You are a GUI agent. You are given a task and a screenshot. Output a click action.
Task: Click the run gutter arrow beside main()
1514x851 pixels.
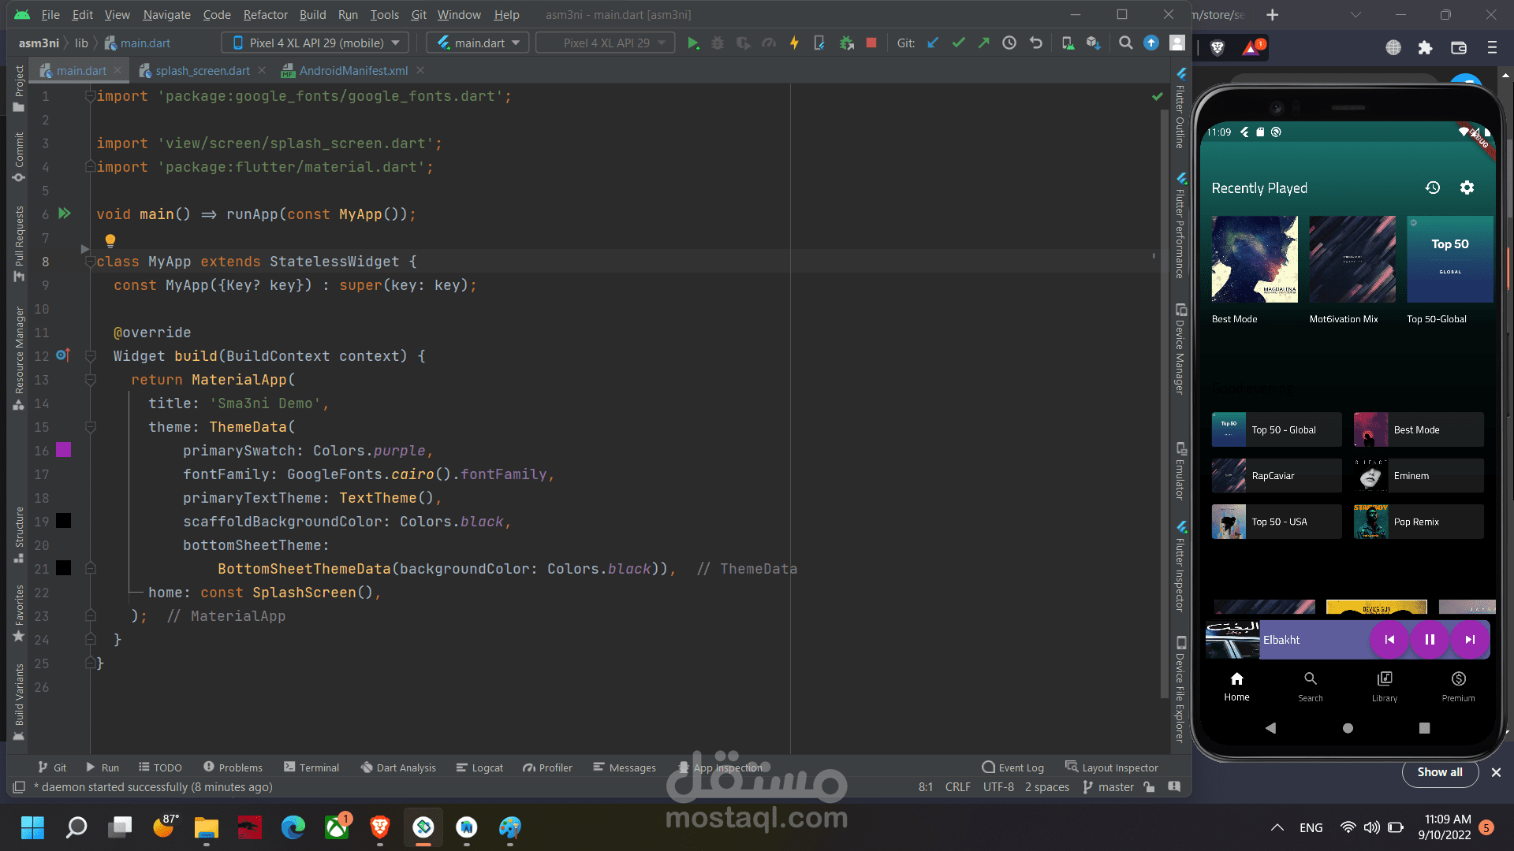pyautogui.click(x=65, y=214)
